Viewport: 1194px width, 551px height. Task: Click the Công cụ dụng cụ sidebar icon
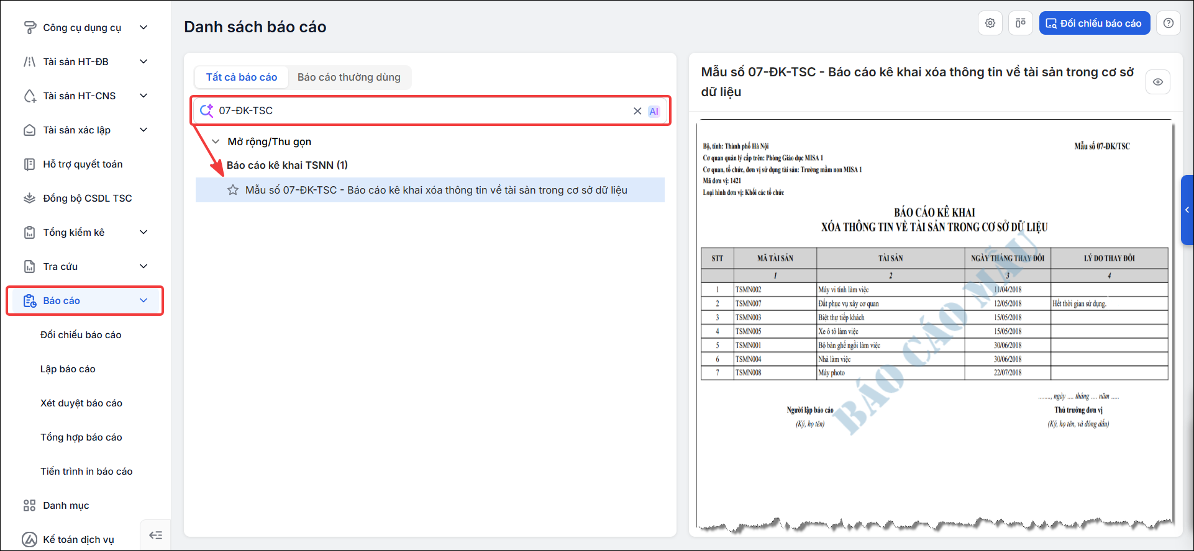tap(29, 27)
